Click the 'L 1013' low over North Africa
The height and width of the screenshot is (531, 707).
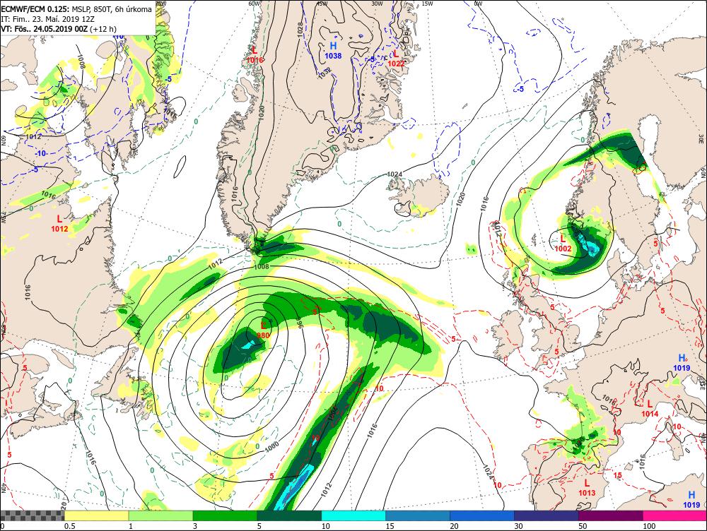[x=587, y=488]
